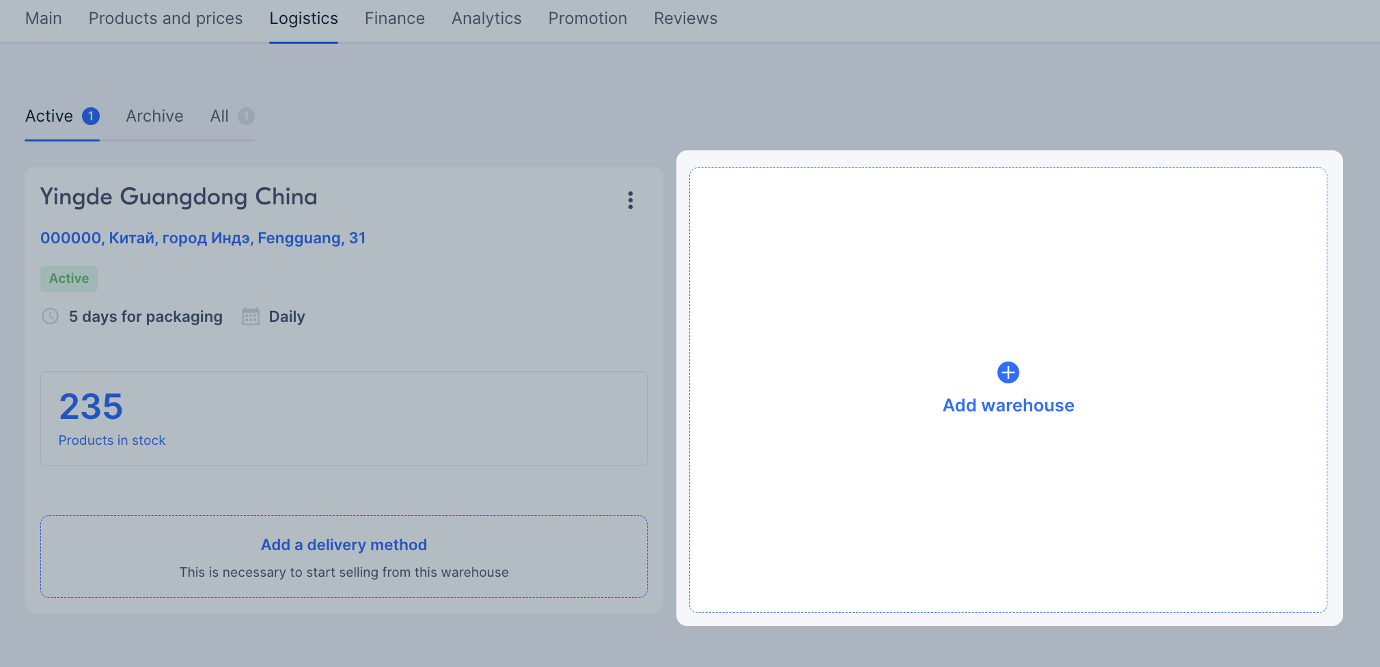Click the green Active status label
The width and height of the screenshot is (1380, 667).
click(69, 278)
